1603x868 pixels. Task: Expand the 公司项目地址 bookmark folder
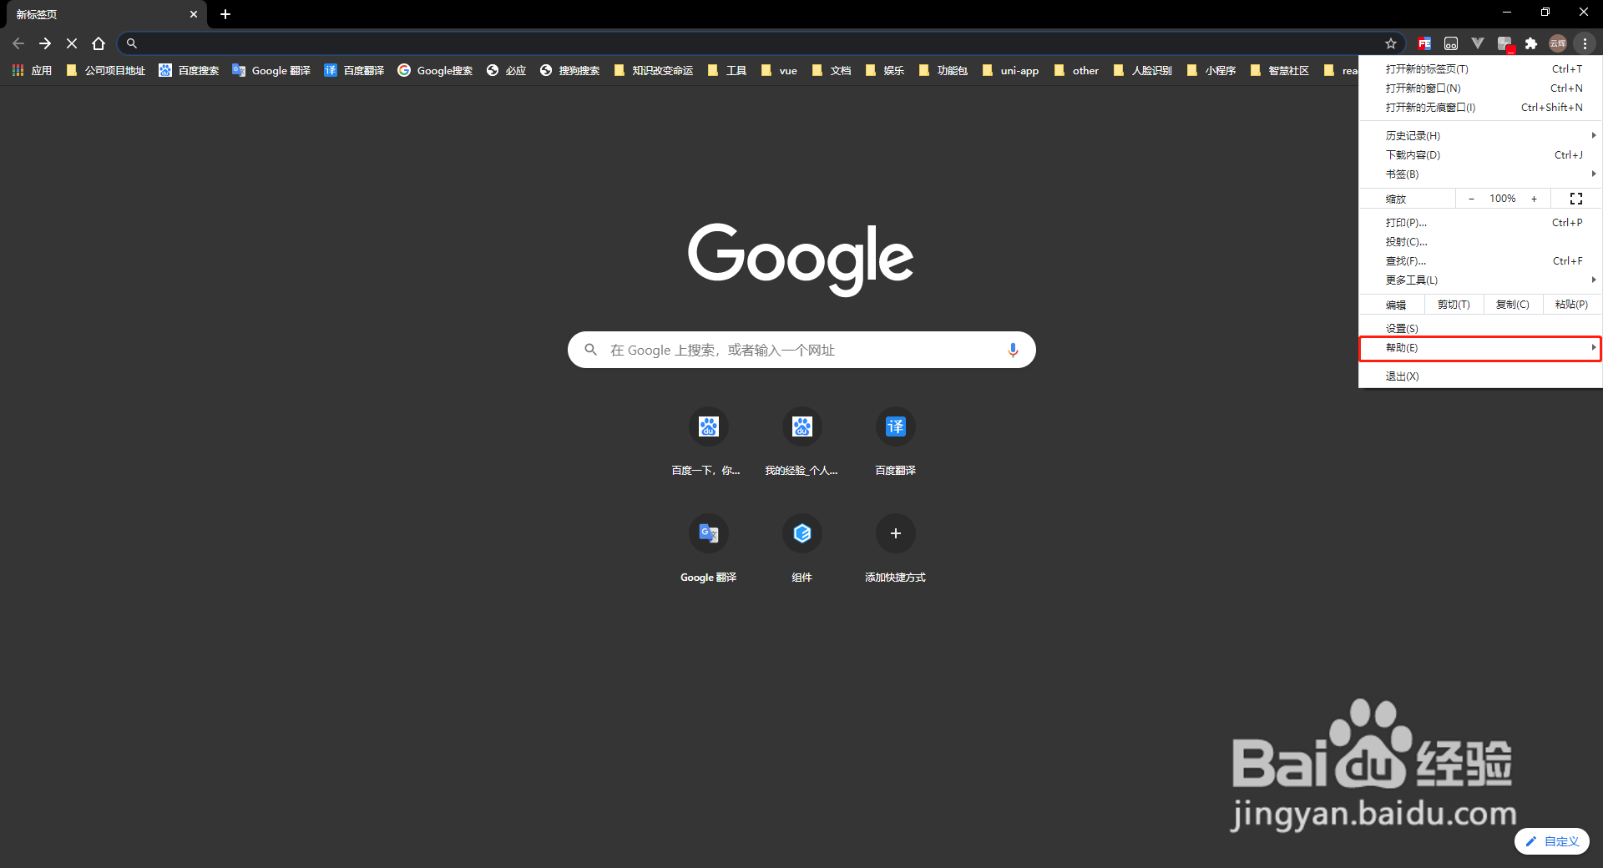pos(105,71)
